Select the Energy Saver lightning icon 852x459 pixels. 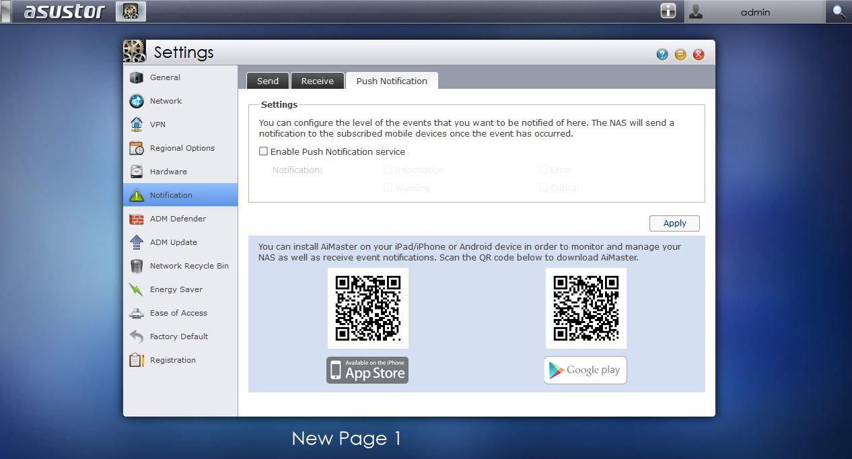137,289
